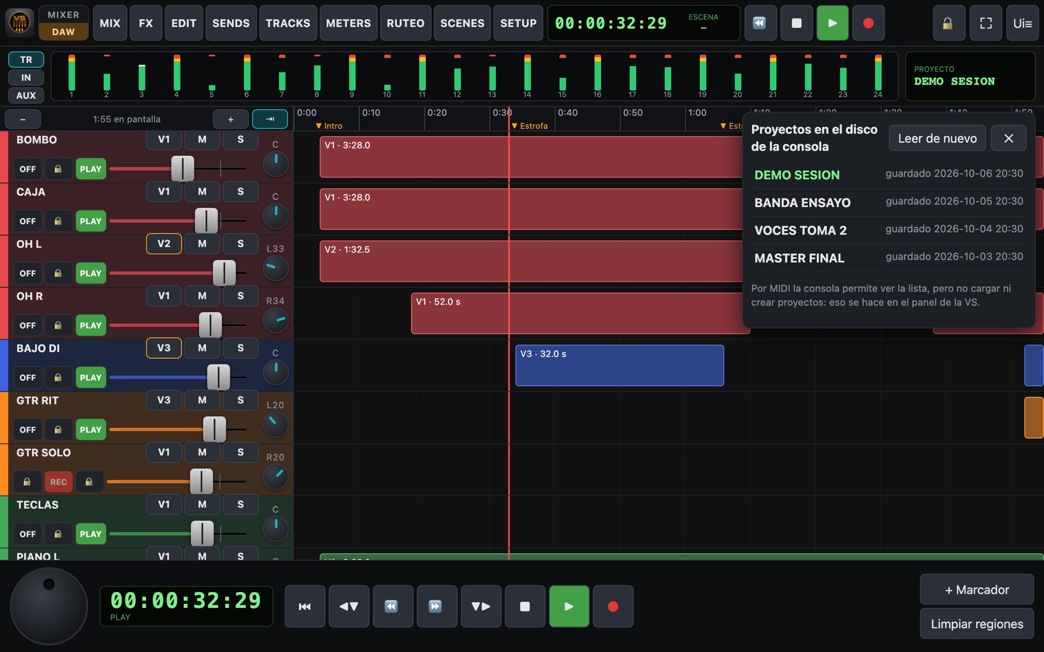
Task: Open the V1 take selector on BOMBO
Action: click(x=164, y=140)
